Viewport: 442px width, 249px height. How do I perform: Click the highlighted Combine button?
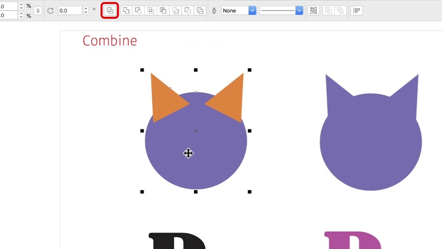pos(110,11)
